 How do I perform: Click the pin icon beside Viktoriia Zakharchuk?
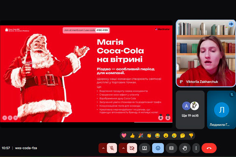click(x=181, y=82)
